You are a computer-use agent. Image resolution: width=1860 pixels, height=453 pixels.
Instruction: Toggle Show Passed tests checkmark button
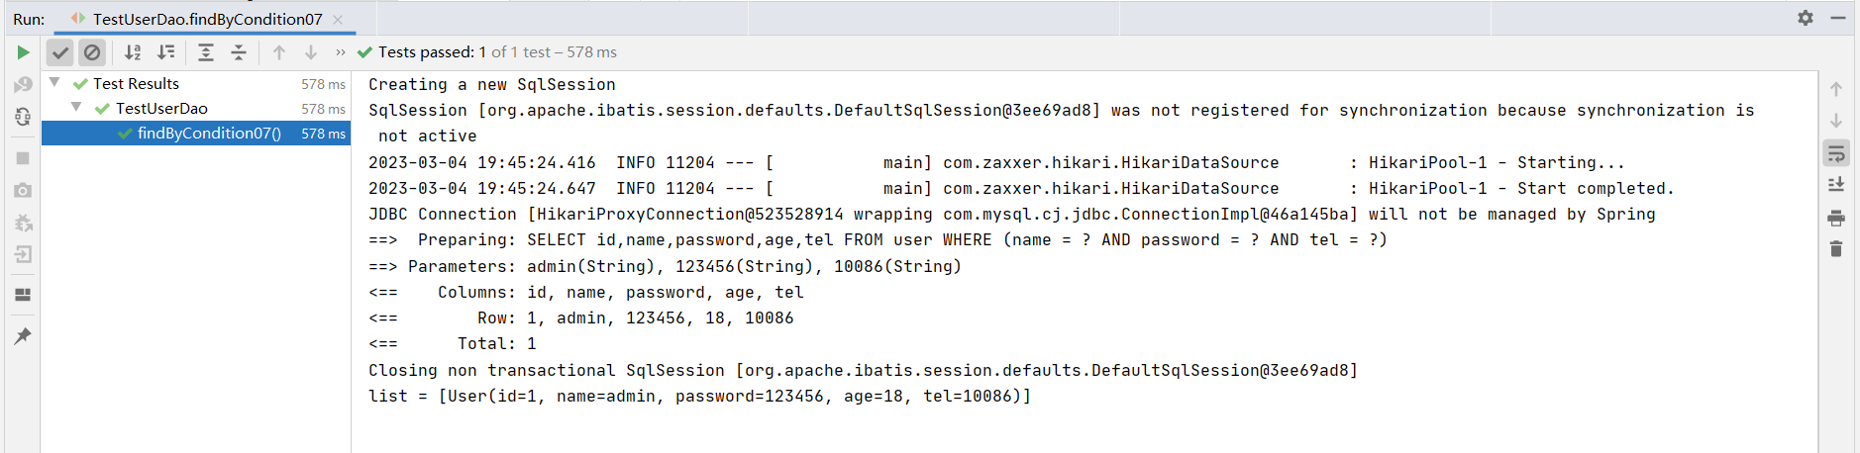coord(60,52)
